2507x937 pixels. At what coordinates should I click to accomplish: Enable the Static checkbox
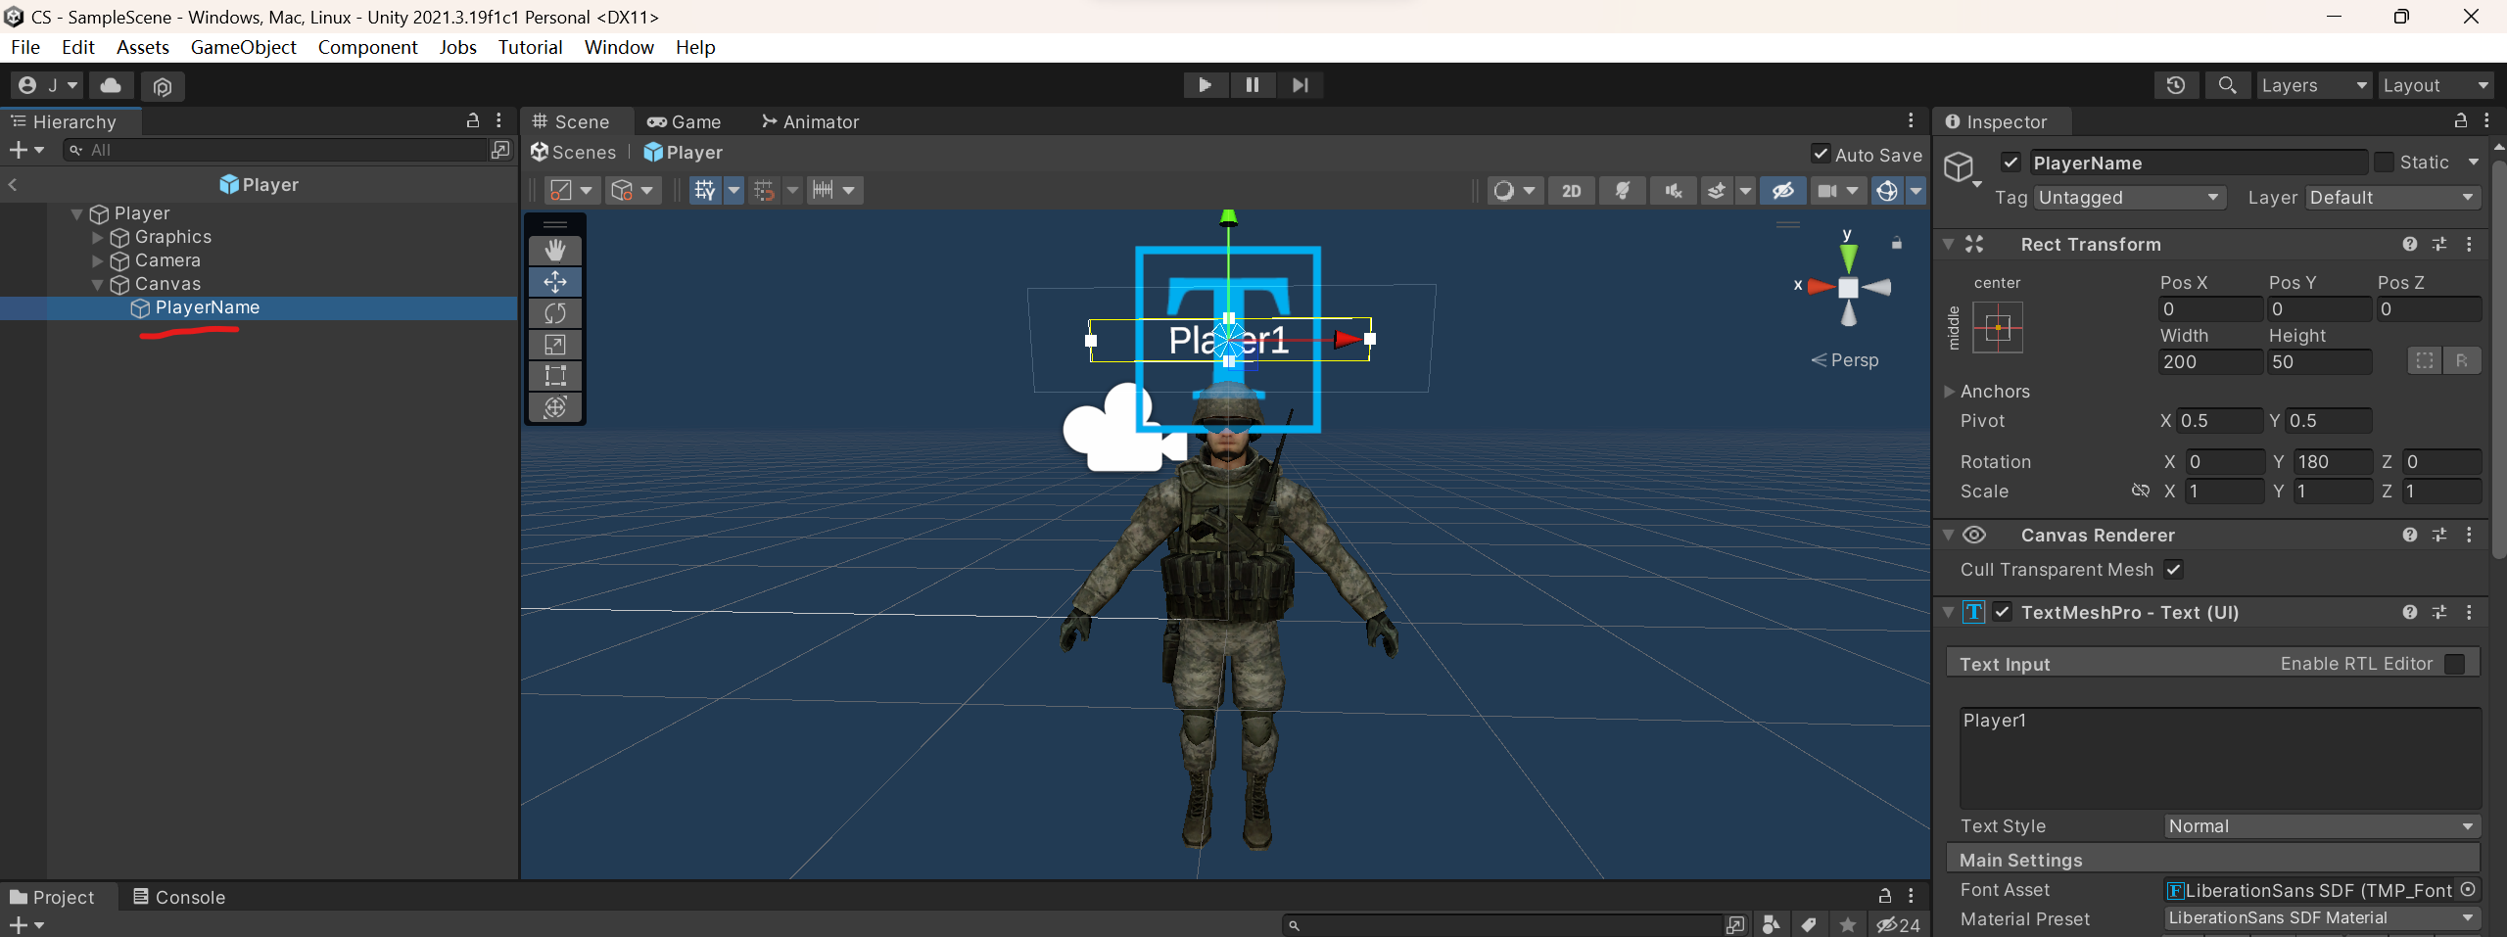coord(2385,163)
